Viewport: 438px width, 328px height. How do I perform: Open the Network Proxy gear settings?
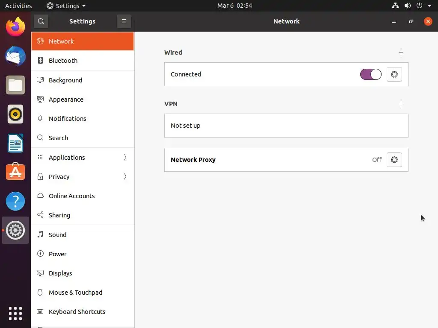394,160
